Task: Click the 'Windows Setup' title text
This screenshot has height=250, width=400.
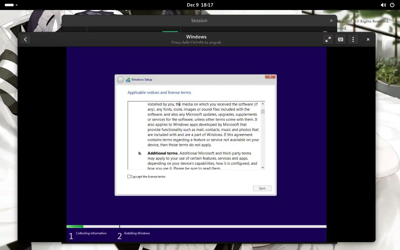Action: [x=142, y=80]
